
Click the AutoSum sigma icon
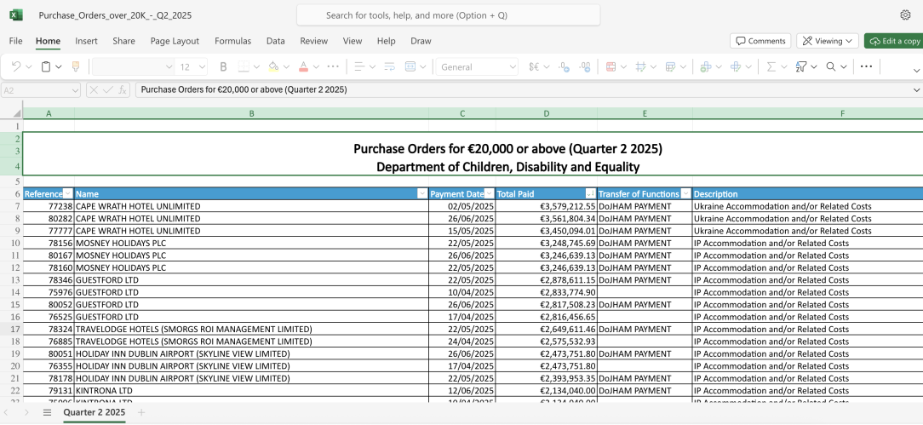click(771, 66)
